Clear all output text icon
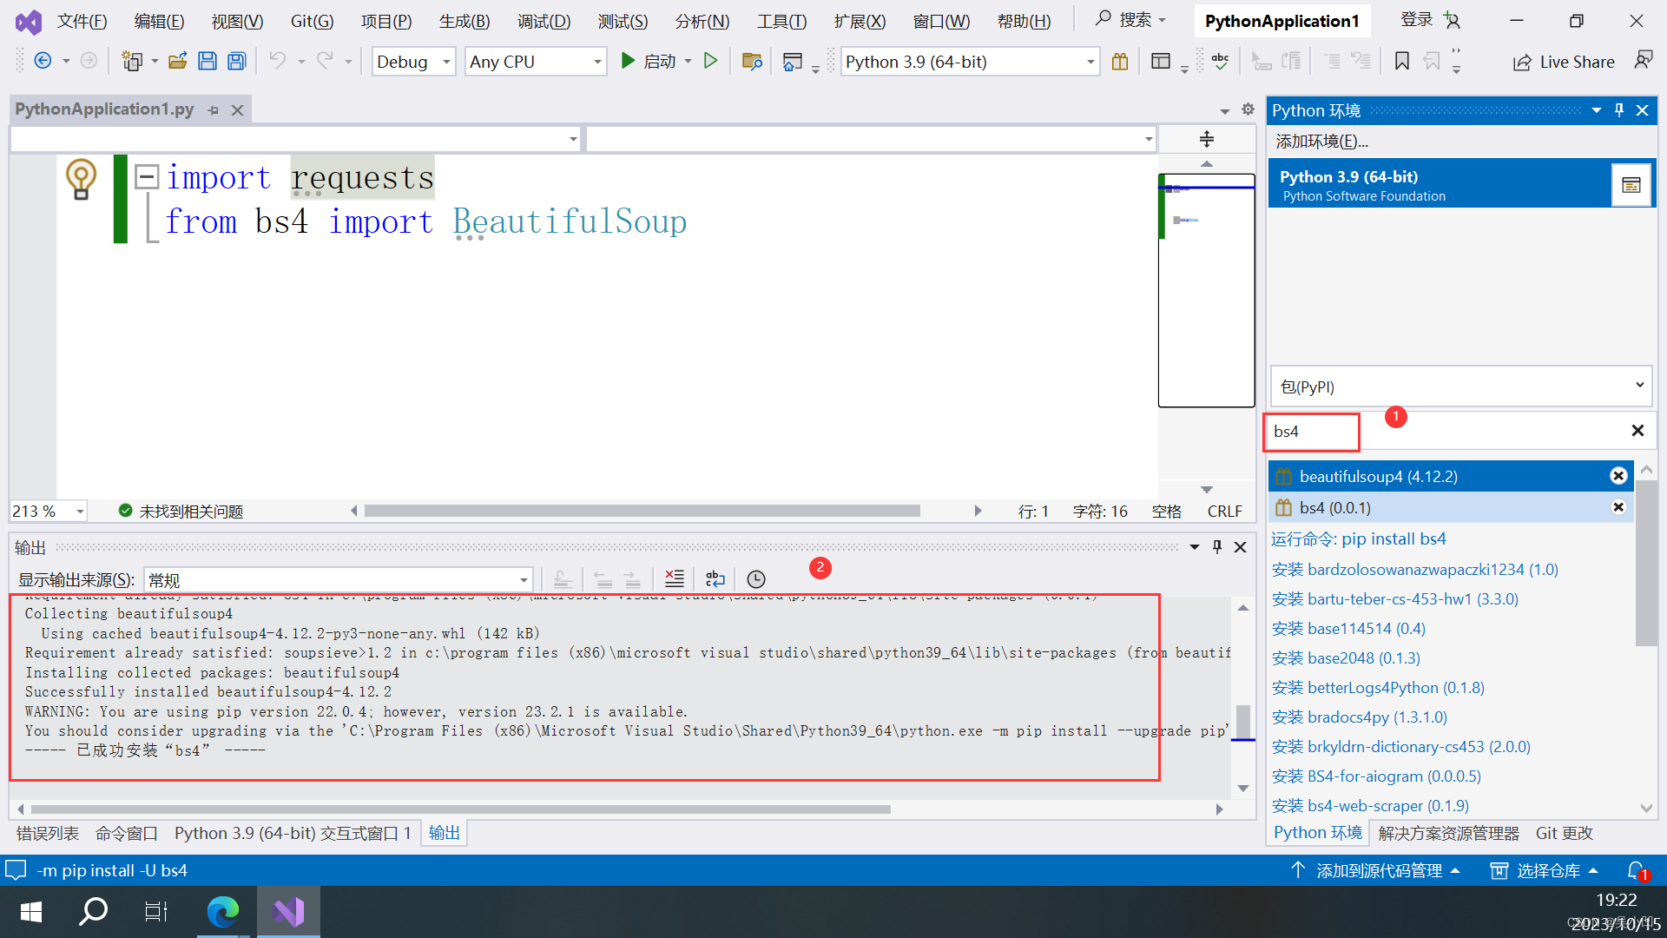Image resolution: width=1667 pixels, height=938 pixels. coord(674,579)
